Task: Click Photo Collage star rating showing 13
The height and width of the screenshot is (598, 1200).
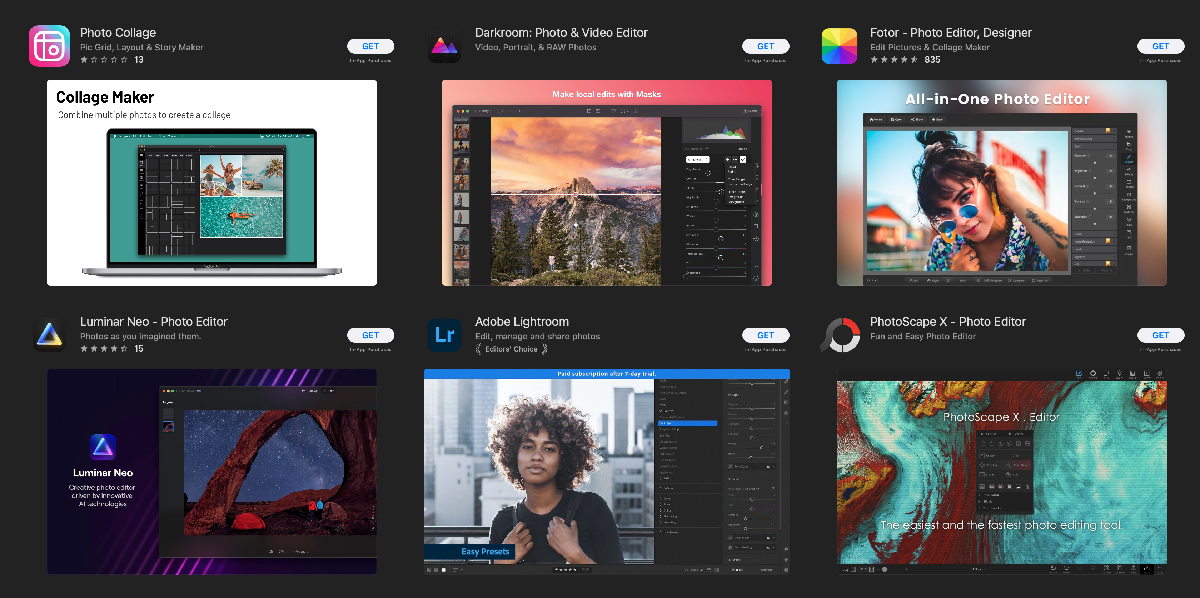Action: 112,60
